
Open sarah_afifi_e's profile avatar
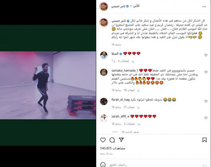click(104, 118)
